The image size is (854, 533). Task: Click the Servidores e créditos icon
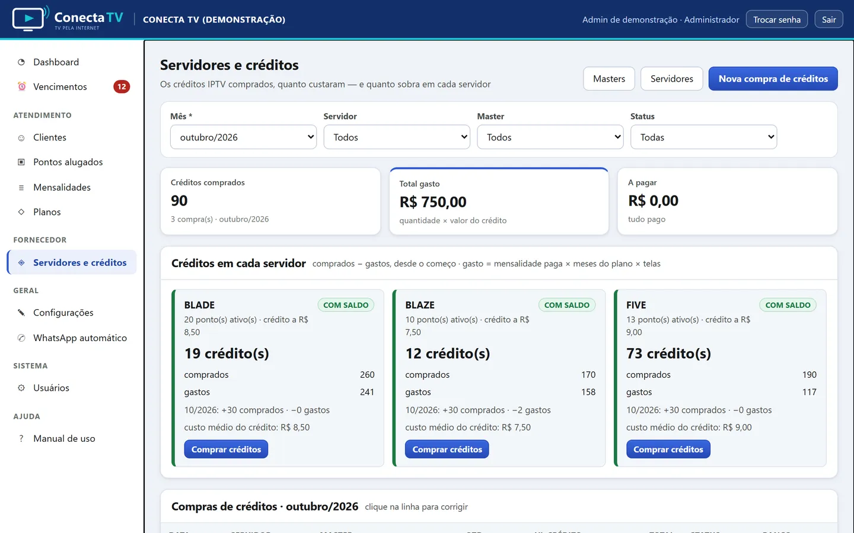(21, 262)
